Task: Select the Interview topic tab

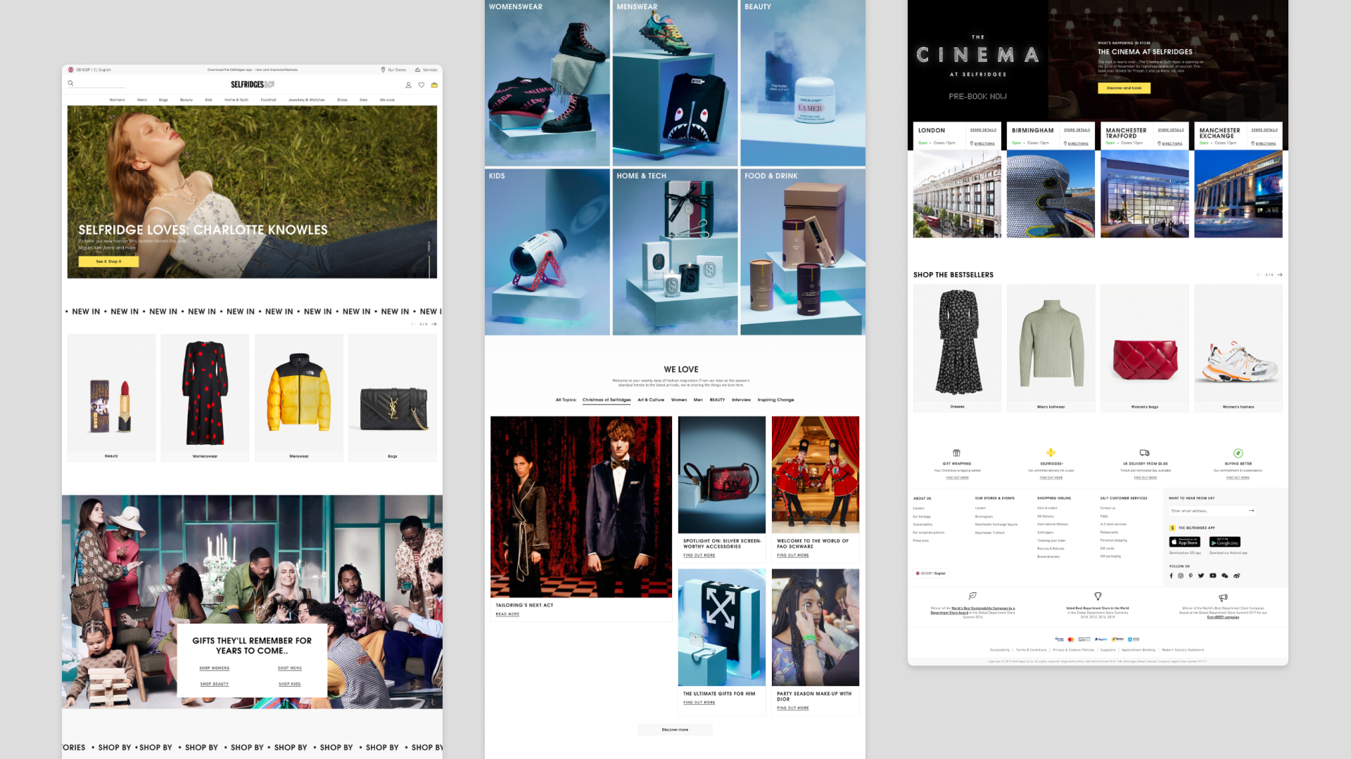Action: (x=741, y=400)
